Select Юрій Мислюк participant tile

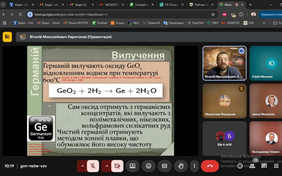point(266,63)
